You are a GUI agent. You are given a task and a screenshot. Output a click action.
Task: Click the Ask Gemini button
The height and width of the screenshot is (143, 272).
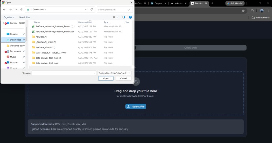(235, 3)
